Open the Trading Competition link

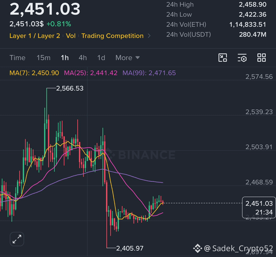112,36
